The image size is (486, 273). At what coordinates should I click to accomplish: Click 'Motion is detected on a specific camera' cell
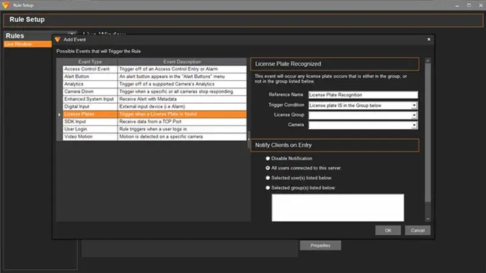point(182,136)
